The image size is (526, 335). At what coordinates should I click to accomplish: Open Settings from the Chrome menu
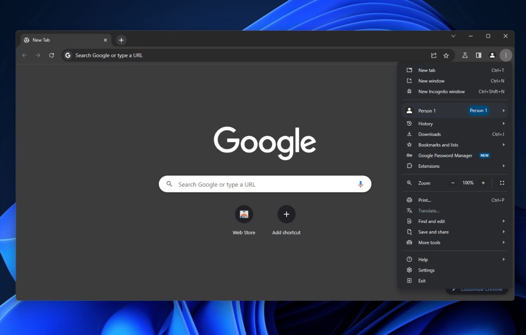click(426, 270)
